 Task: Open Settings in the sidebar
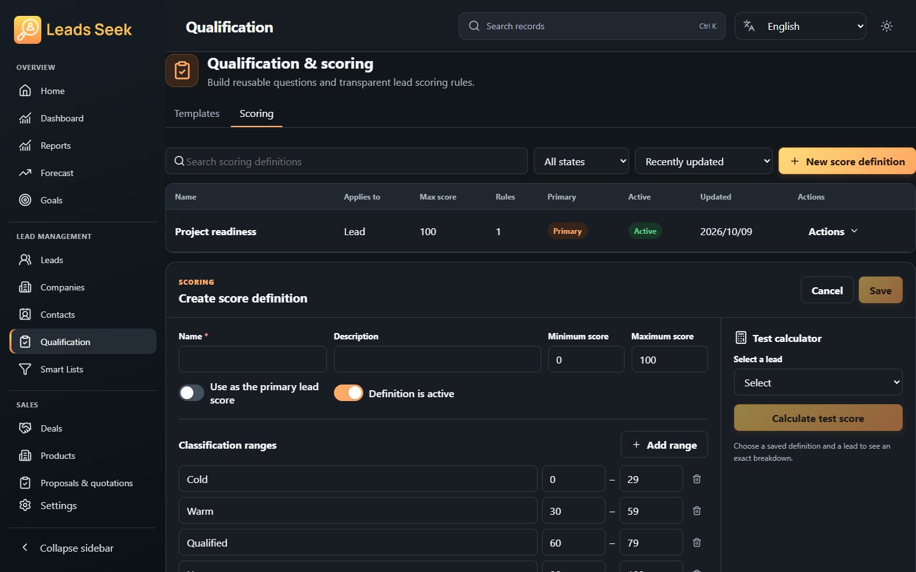point(83,505)
